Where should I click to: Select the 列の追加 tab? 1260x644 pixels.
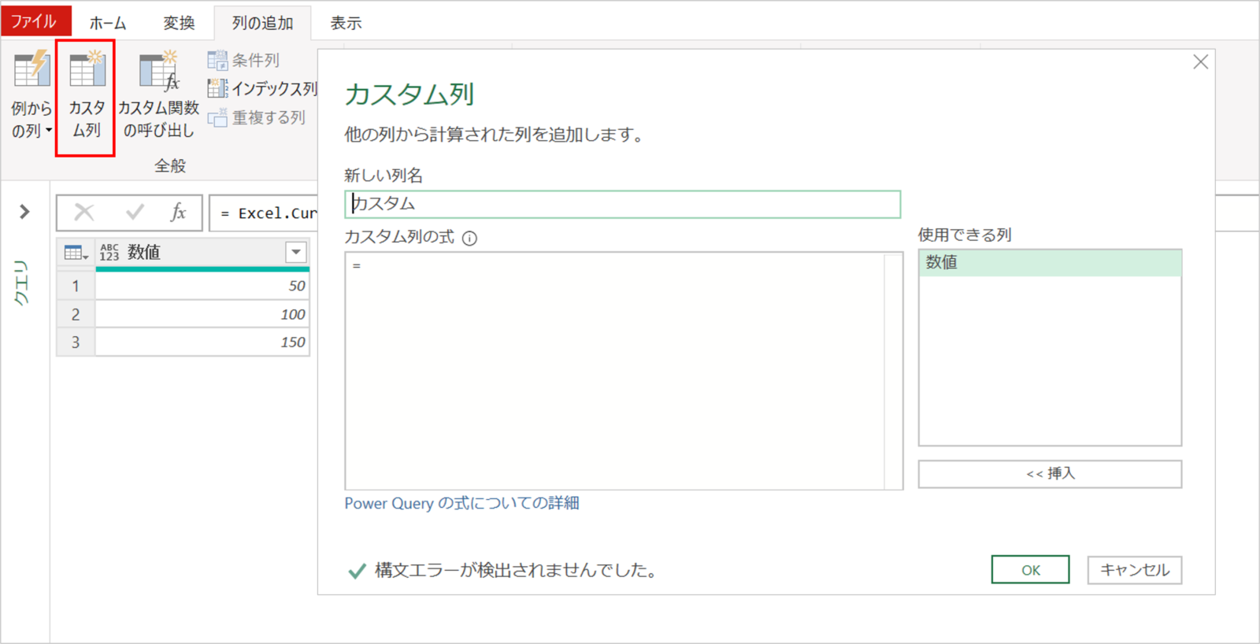click(262, 23)
